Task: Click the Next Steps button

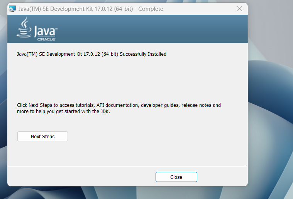Action: [x=42, y=136]
